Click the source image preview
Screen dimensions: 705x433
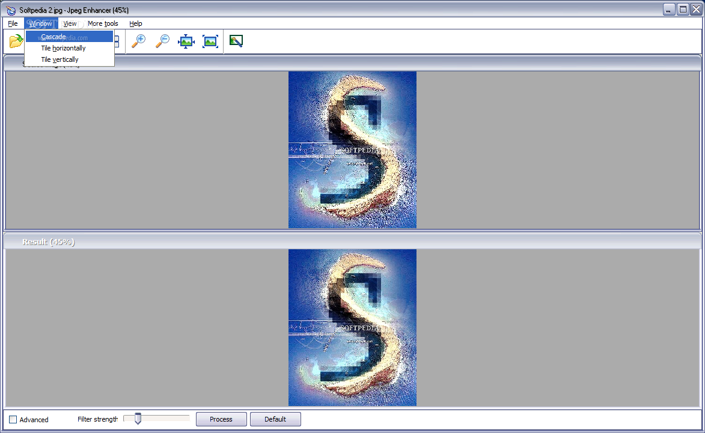point(352,150)
